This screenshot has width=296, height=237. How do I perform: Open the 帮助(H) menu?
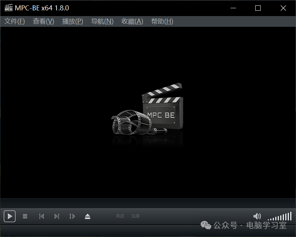click(162, 21)
